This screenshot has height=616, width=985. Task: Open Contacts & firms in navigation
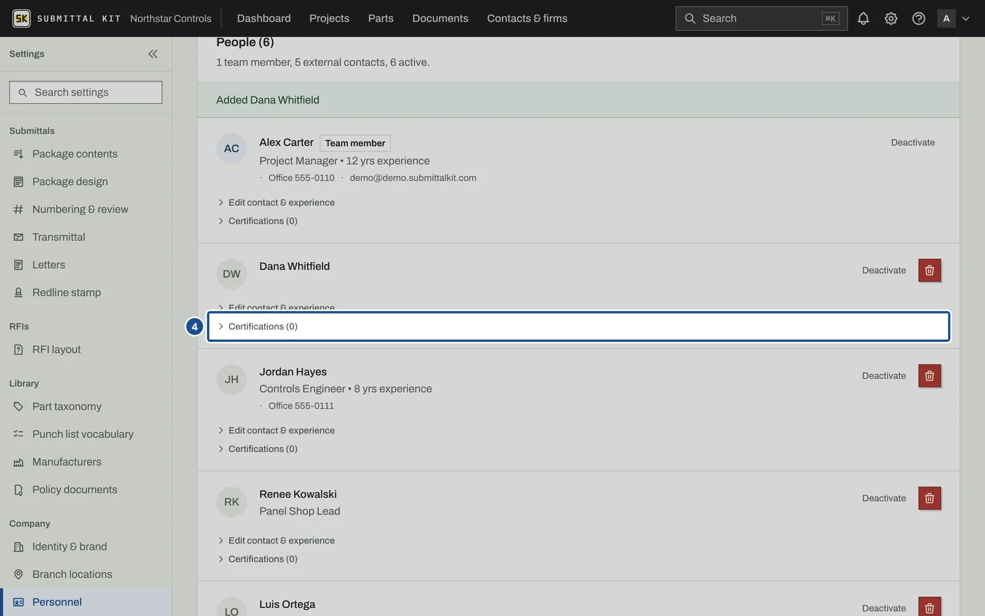527,18
